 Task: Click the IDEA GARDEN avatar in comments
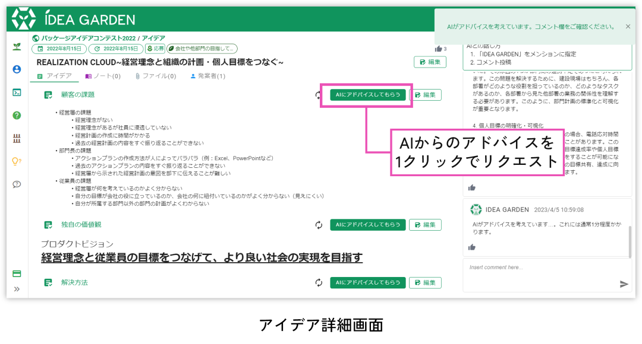point(476,209)
